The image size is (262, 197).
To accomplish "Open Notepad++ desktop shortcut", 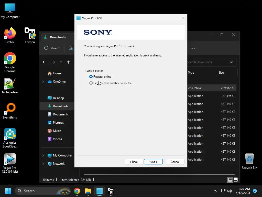I will (x=10, y=86).
